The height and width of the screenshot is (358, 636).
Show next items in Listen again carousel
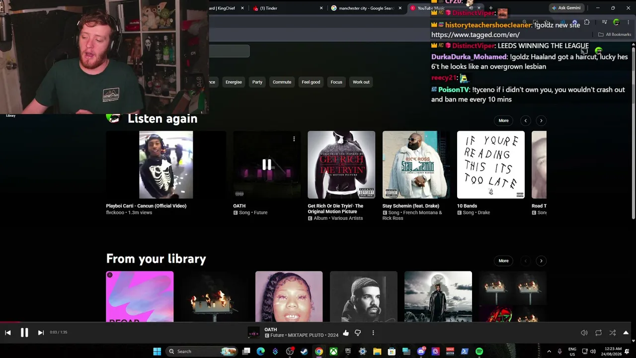click(x=541, y=121)
